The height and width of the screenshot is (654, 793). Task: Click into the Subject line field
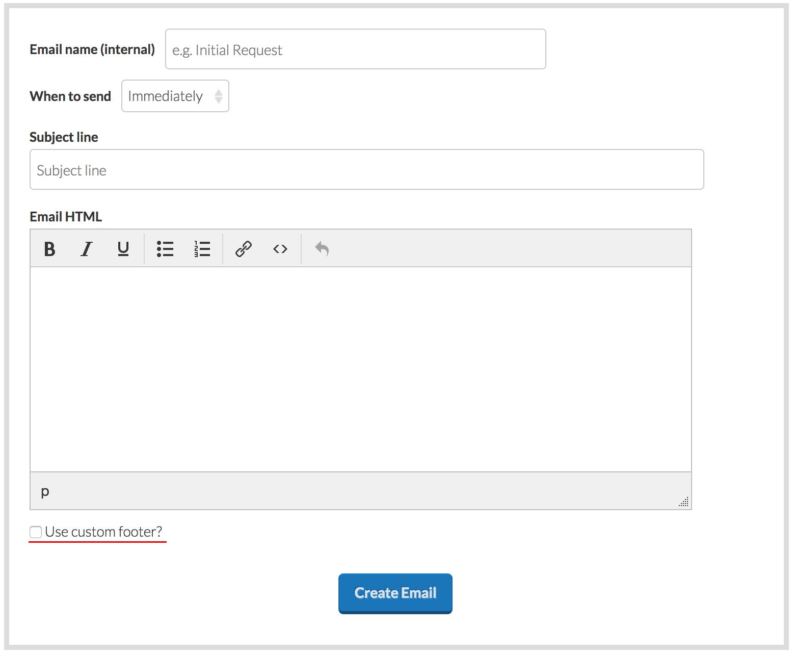[366, 170]
